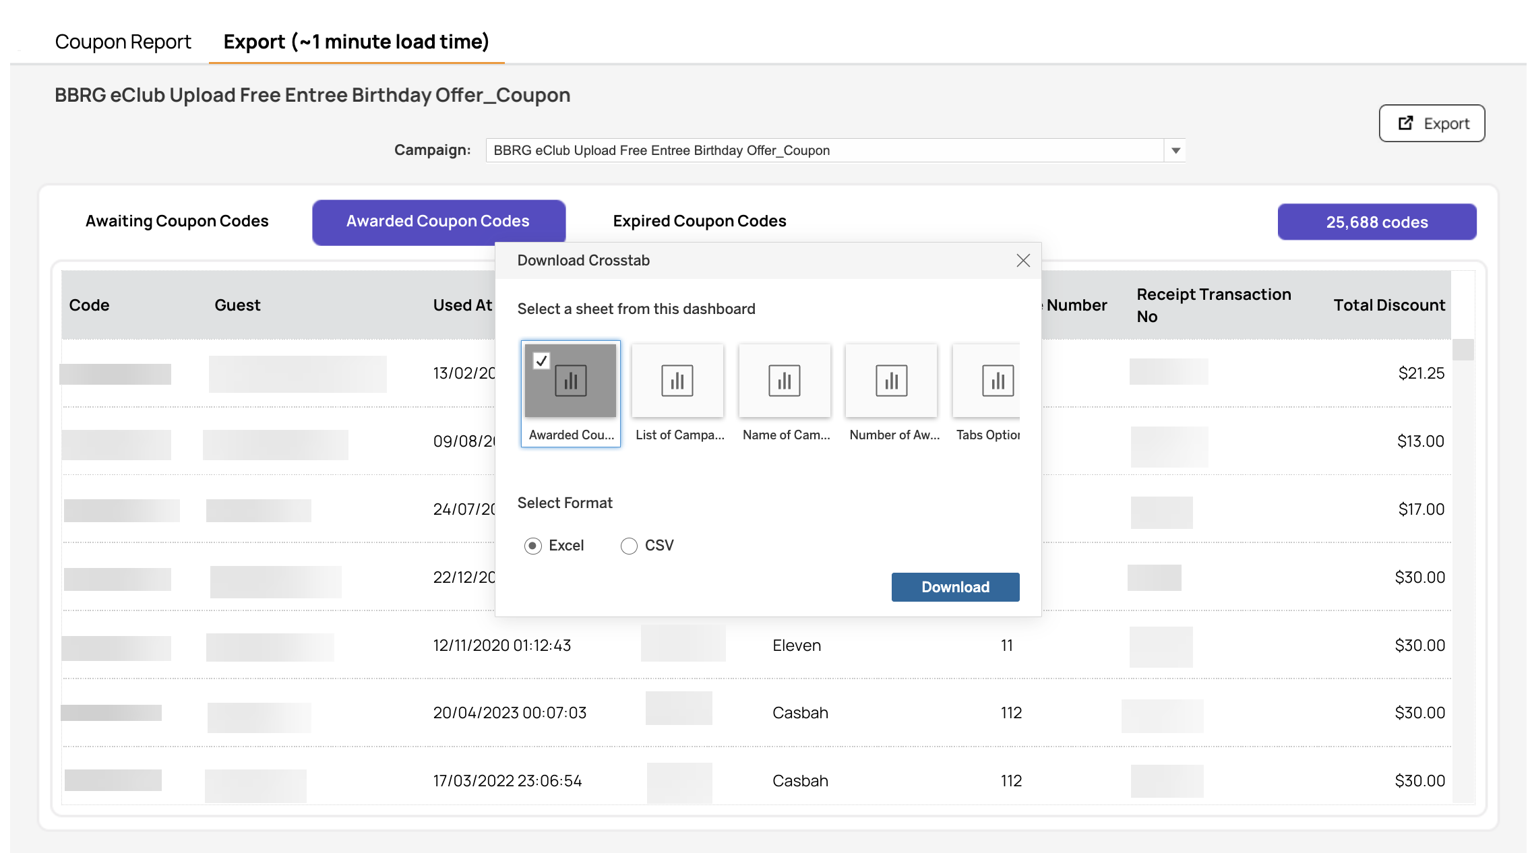The image size is (1530, 853).
Task: Click the $21.25 total discount cell
Action: tap(1421, 373)
